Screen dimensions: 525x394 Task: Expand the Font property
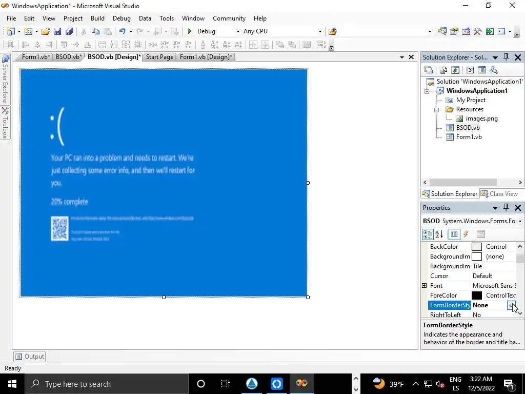point(424,285)
